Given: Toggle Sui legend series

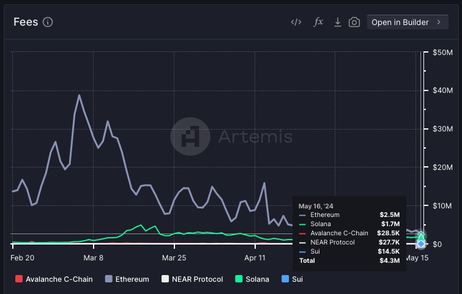Looking at the screenshot, I should pyautogui.click(x=292, y=279).
